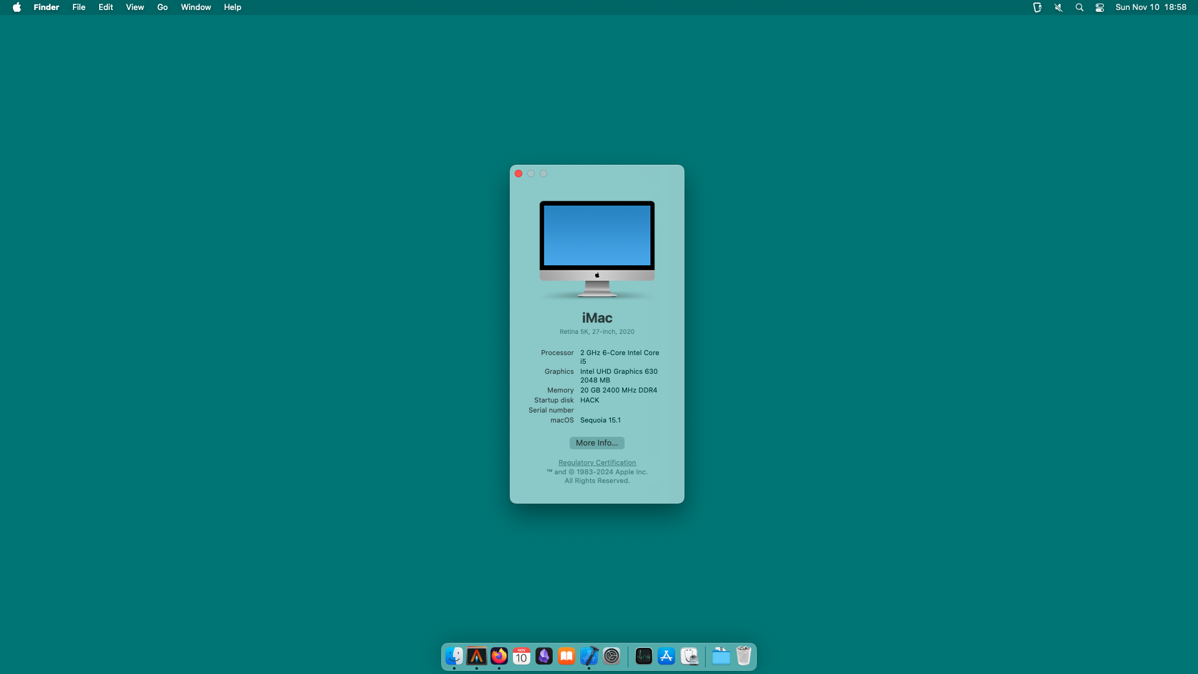This screenshot has width=1198, height=674.
Task: Click the iMac title text
Action: click(x=597, y=318)
